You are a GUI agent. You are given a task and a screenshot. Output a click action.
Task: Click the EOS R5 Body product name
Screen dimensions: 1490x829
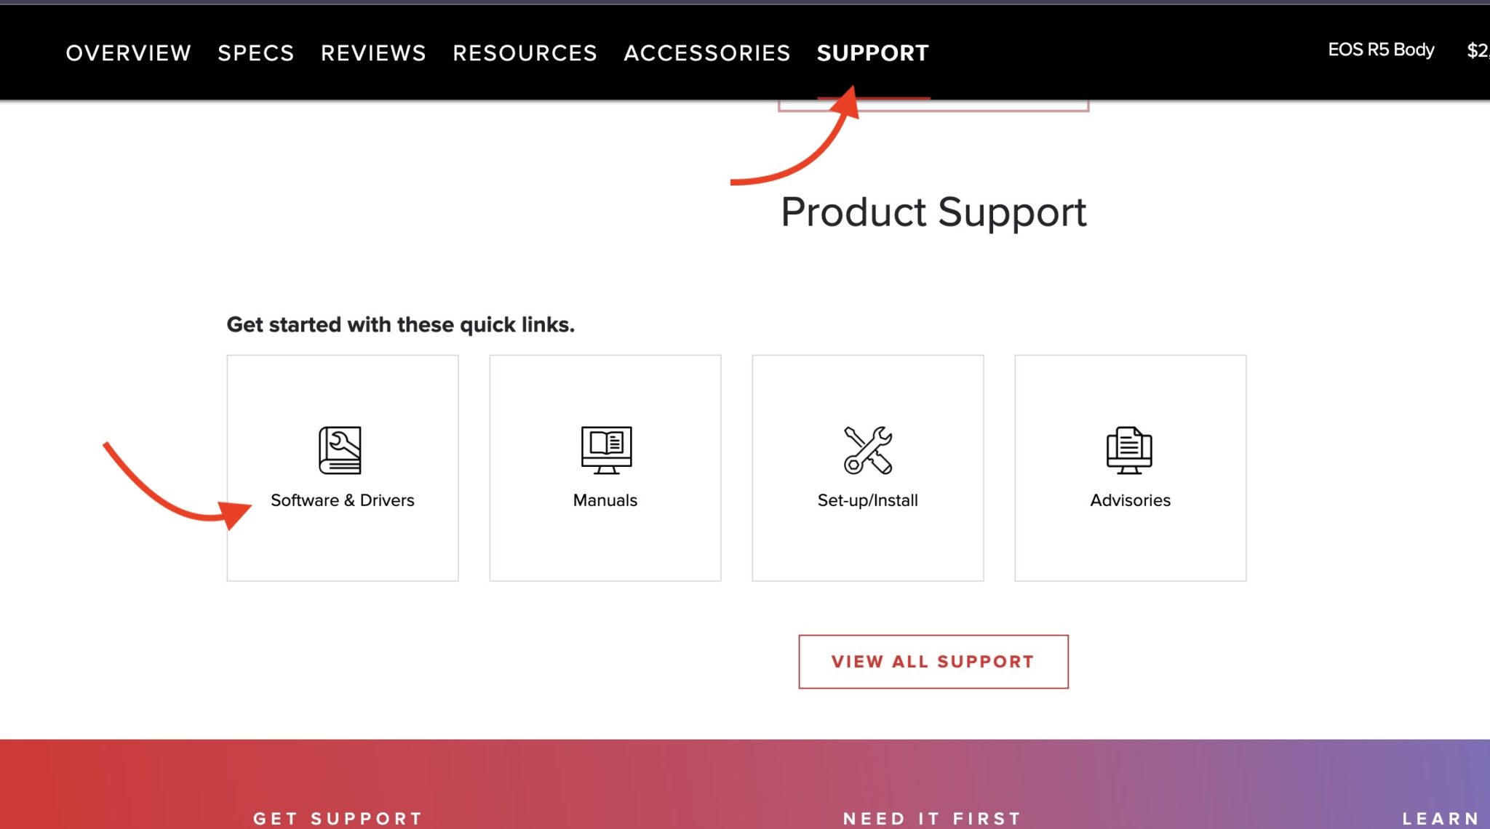[1381, 49]
